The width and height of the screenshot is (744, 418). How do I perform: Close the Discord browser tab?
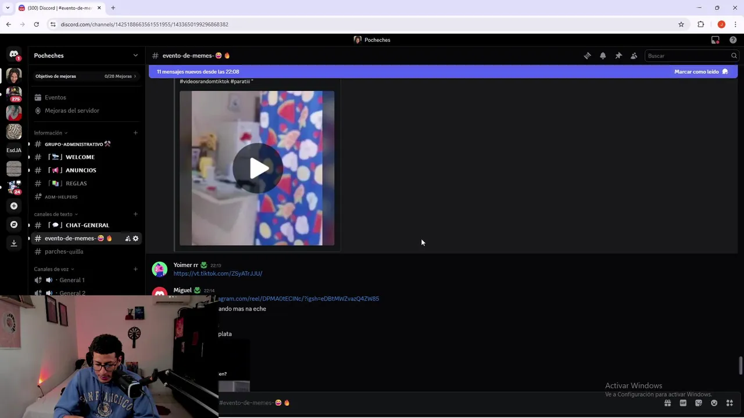coord(99,8)
